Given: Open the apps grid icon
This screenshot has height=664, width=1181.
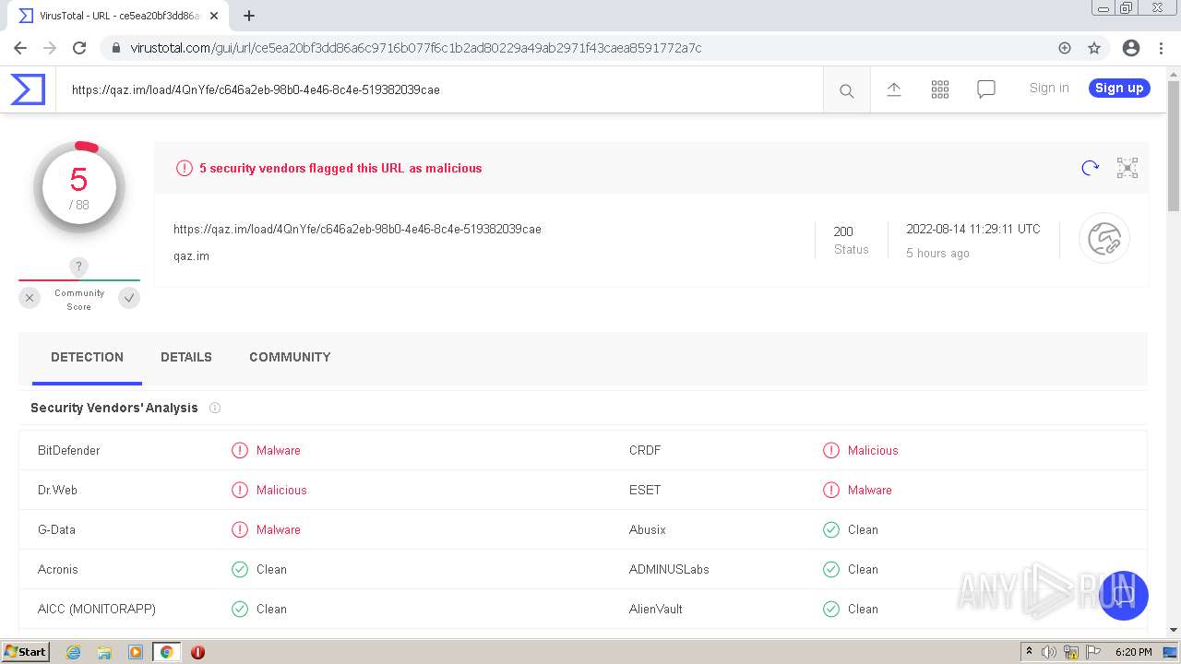Looking at the screenshot, I should [939, 89].
